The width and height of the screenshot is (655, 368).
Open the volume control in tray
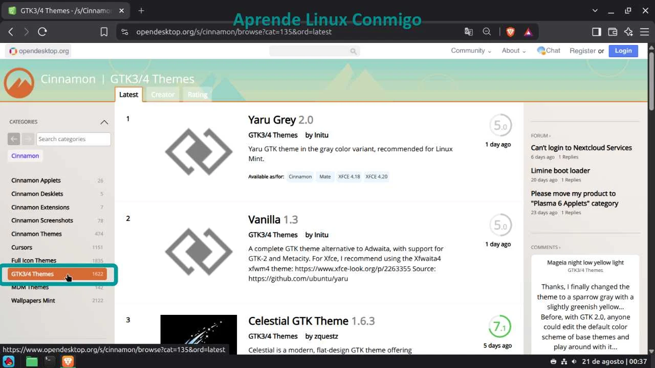[574, 361]
